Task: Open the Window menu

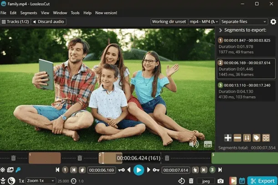Action: click(60, 13)
